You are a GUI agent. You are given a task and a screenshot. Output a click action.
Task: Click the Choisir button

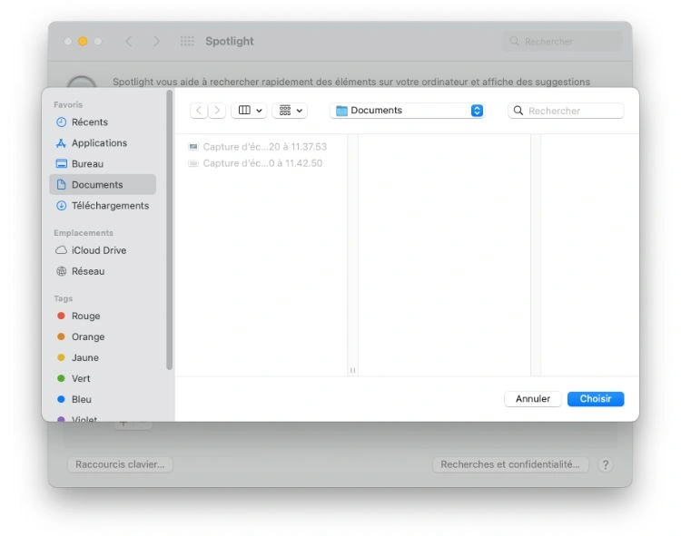point(596,398)
